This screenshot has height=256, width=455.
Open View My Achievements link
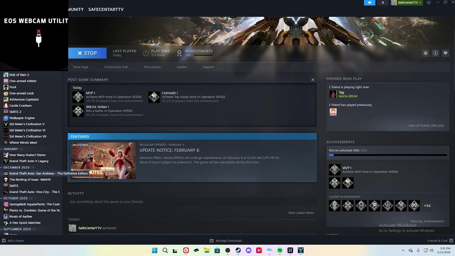point(427,221)
